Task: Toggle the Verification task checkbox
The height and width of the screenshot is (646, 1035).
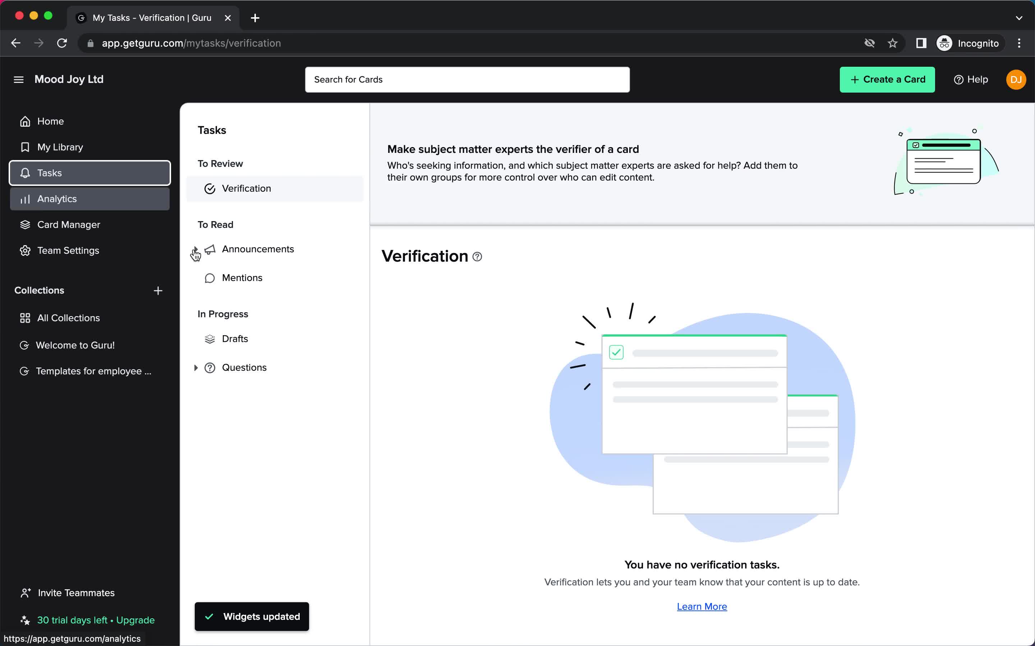Action: (x=210, y=188)
